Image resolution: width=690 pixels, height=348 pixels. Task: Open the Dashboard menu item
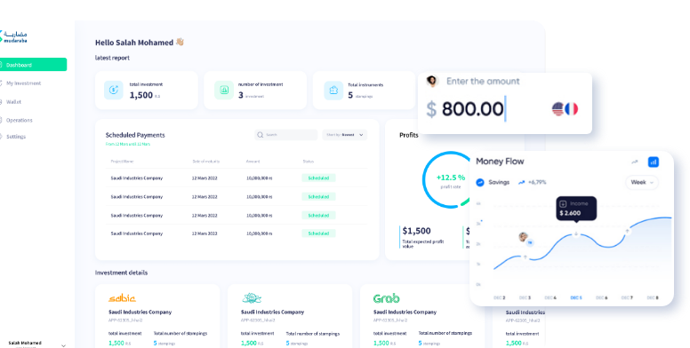pos(33,65)
